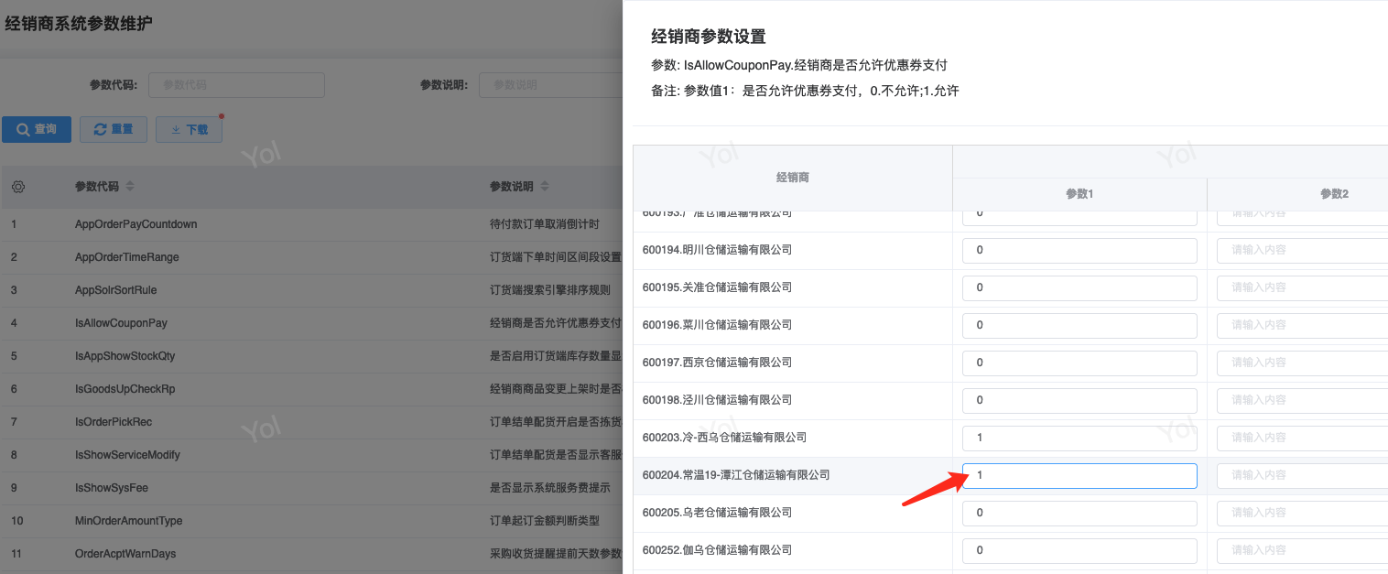
Task: Click the 经销商系统参数维护 page title
Action: [79, 24]
